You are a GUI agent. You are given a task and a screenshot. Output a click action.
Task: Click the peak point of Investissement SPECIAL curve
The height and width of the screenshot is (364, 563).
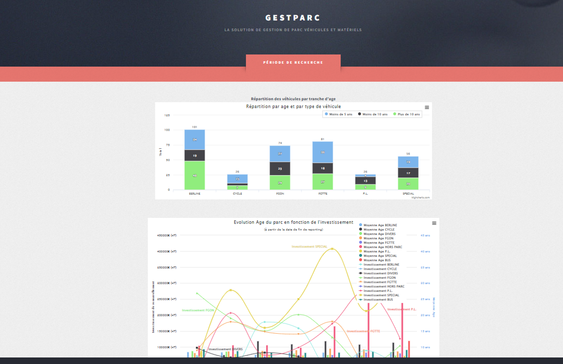click(332, 249)
